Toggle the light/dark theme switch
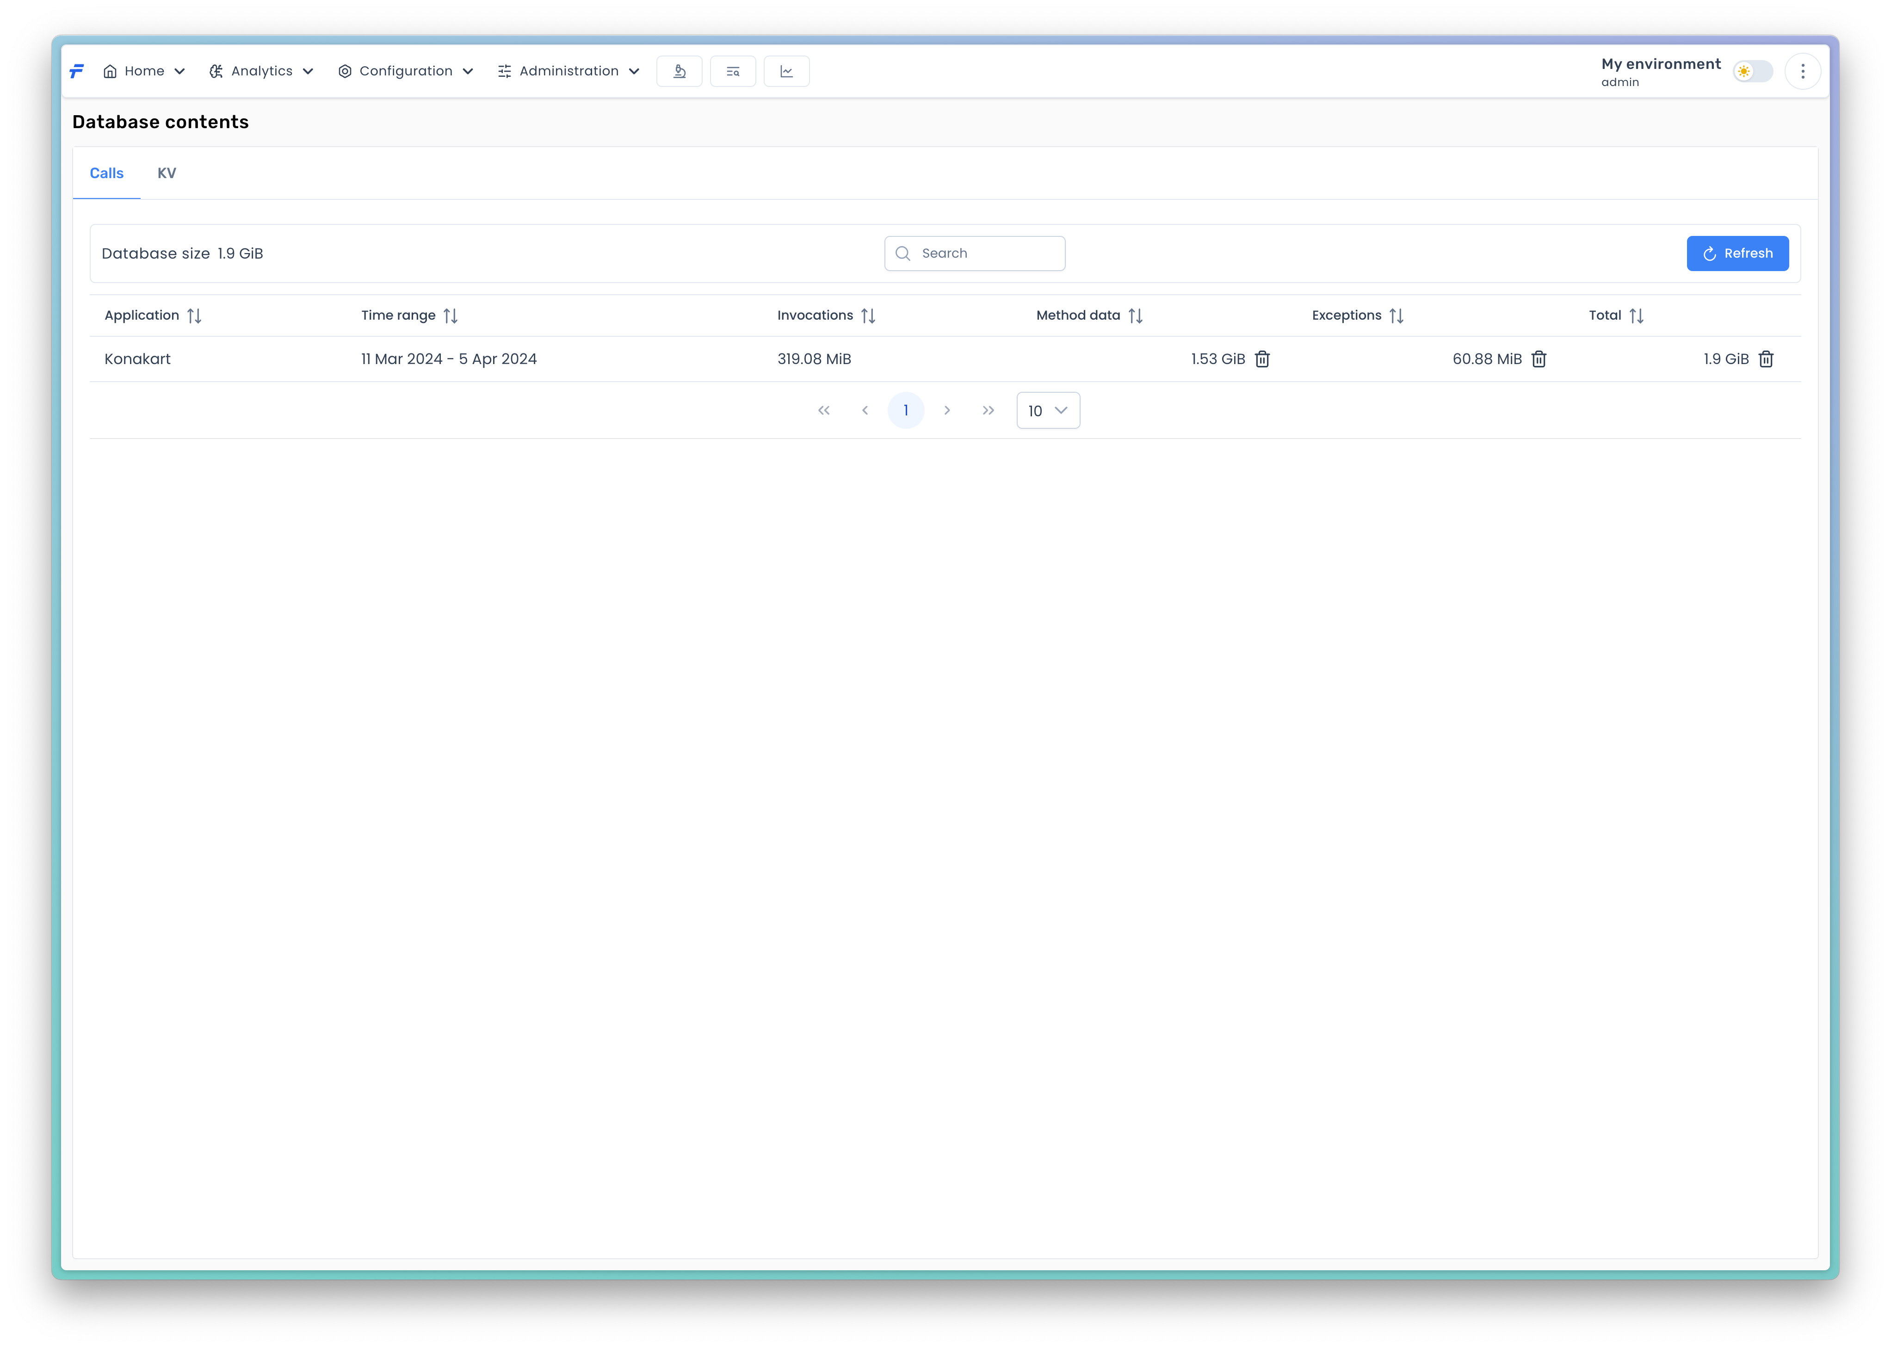This screenshot has height=1348, width=1891. [x=1752, y=71]
